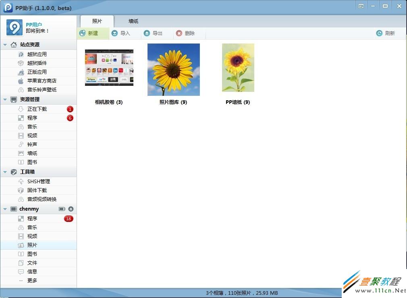The image size is (407, 298).
Task: Open 音乐铃声壁纸 item
Action: (38, 89)
